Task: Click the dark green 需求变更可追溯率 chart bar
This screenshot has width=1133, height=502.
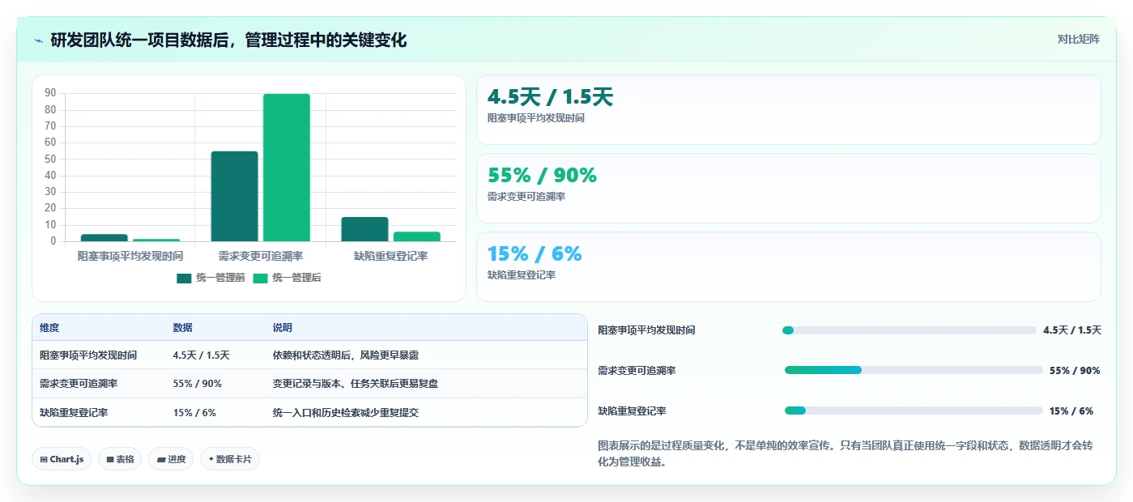Action: pos(235,196)
